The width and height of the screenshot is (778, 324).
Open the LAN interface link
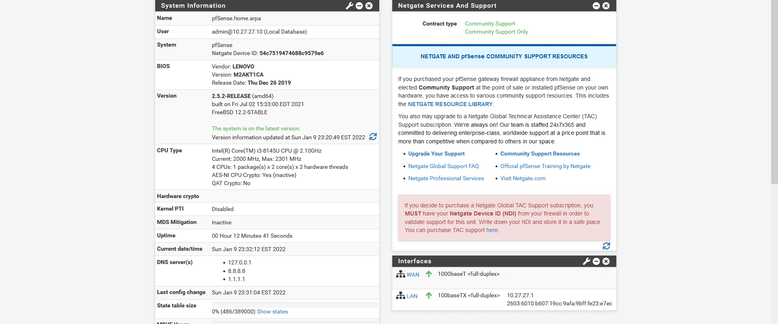412,296
